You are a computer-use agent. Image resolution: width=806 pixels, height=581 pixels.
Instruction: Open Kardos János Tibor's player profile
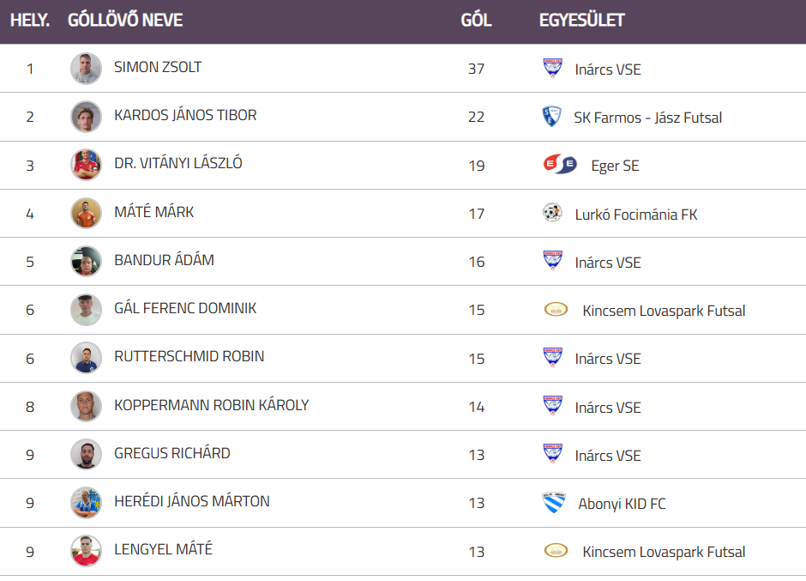(x=185, y=115)
